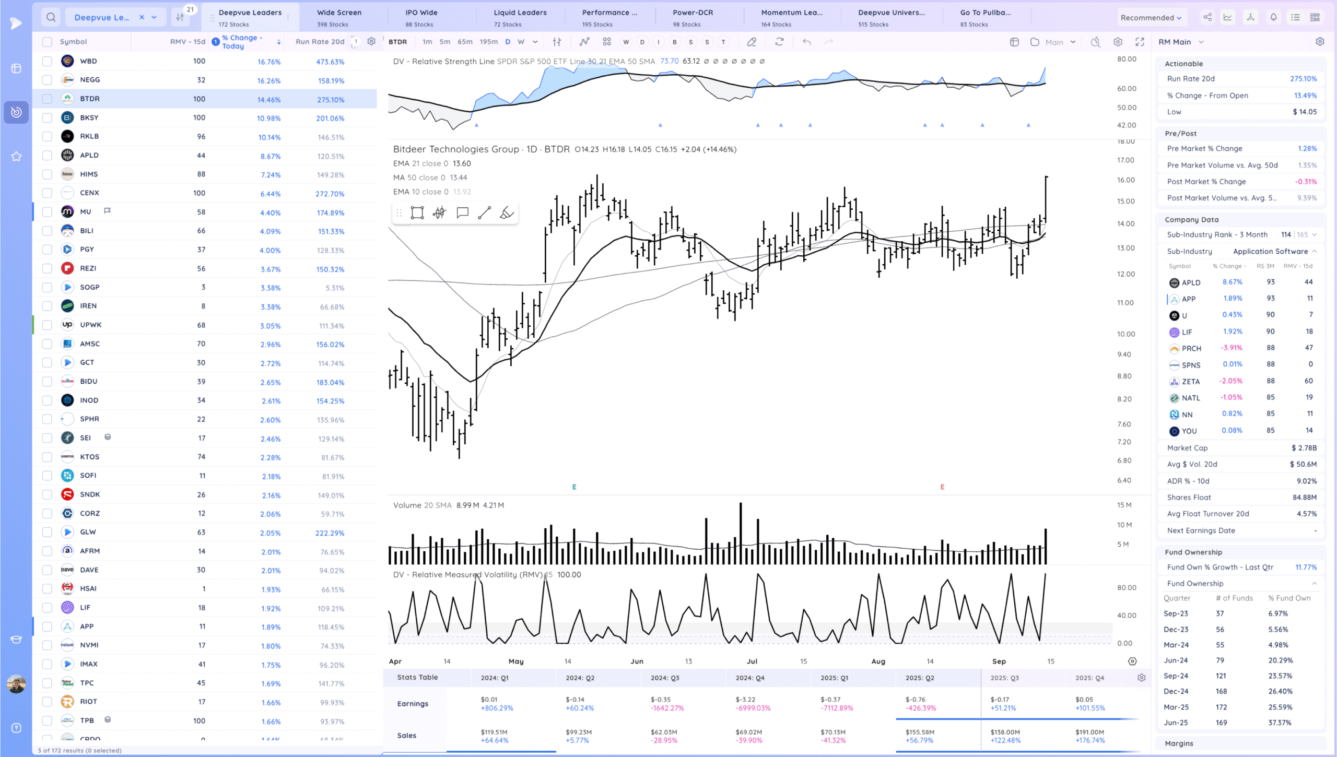Select rectangle drawing tool on chart
Image resolution: width=1337 pixels, height=757 pixels.
click(417, 212)
